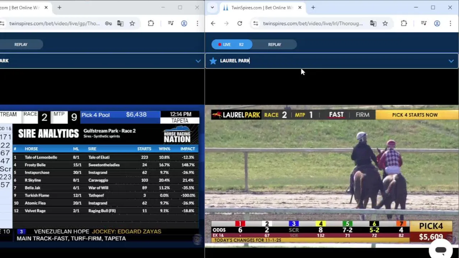The height and width of the screenshot is (258, 459).
Task: Expand the Laurel Park track dropdown
Action: (451, 61)
